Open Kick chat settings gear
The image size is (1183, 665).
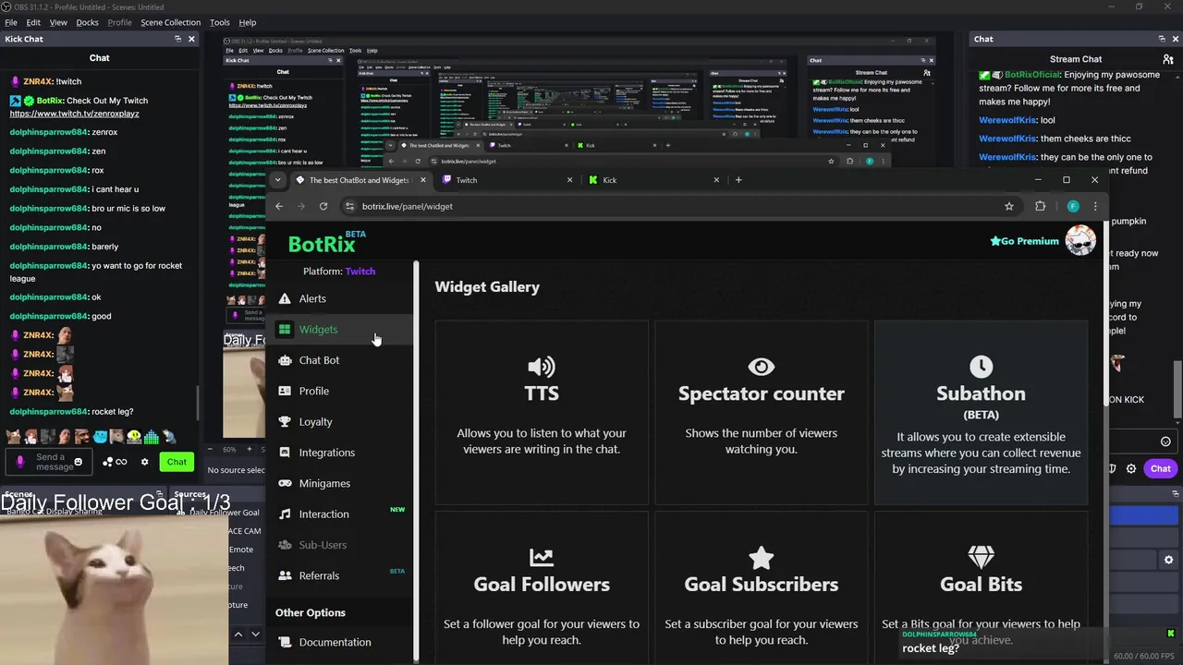coord(144,462)
